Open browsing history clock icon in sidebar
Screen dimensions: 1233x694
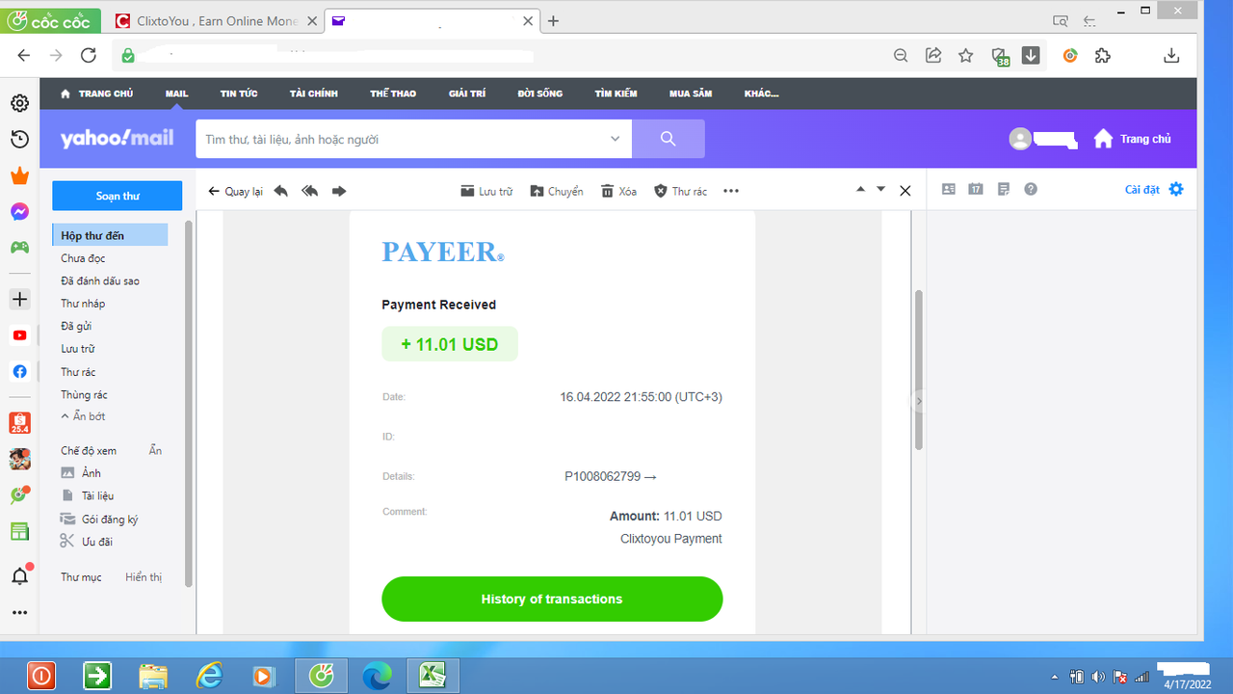[19, 140]
